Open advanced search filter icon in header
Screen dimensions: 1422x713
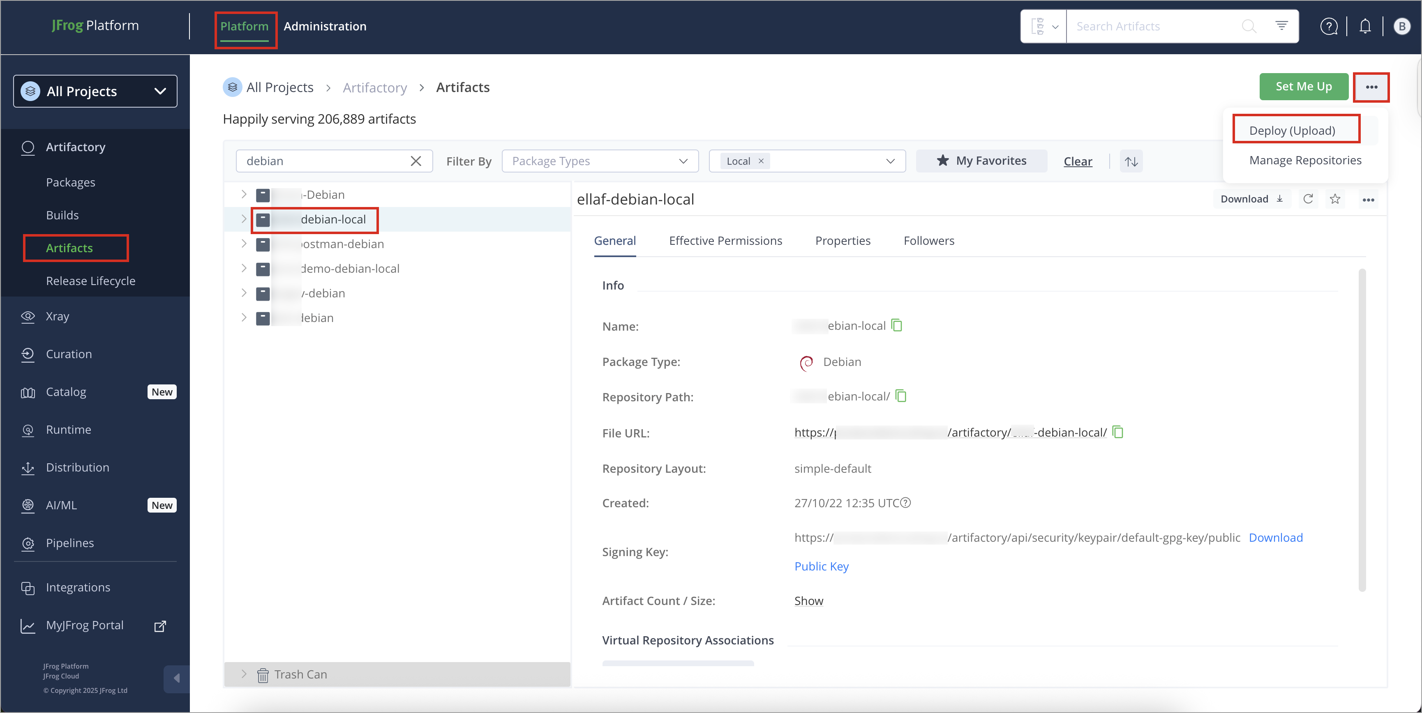point(1281,26)
